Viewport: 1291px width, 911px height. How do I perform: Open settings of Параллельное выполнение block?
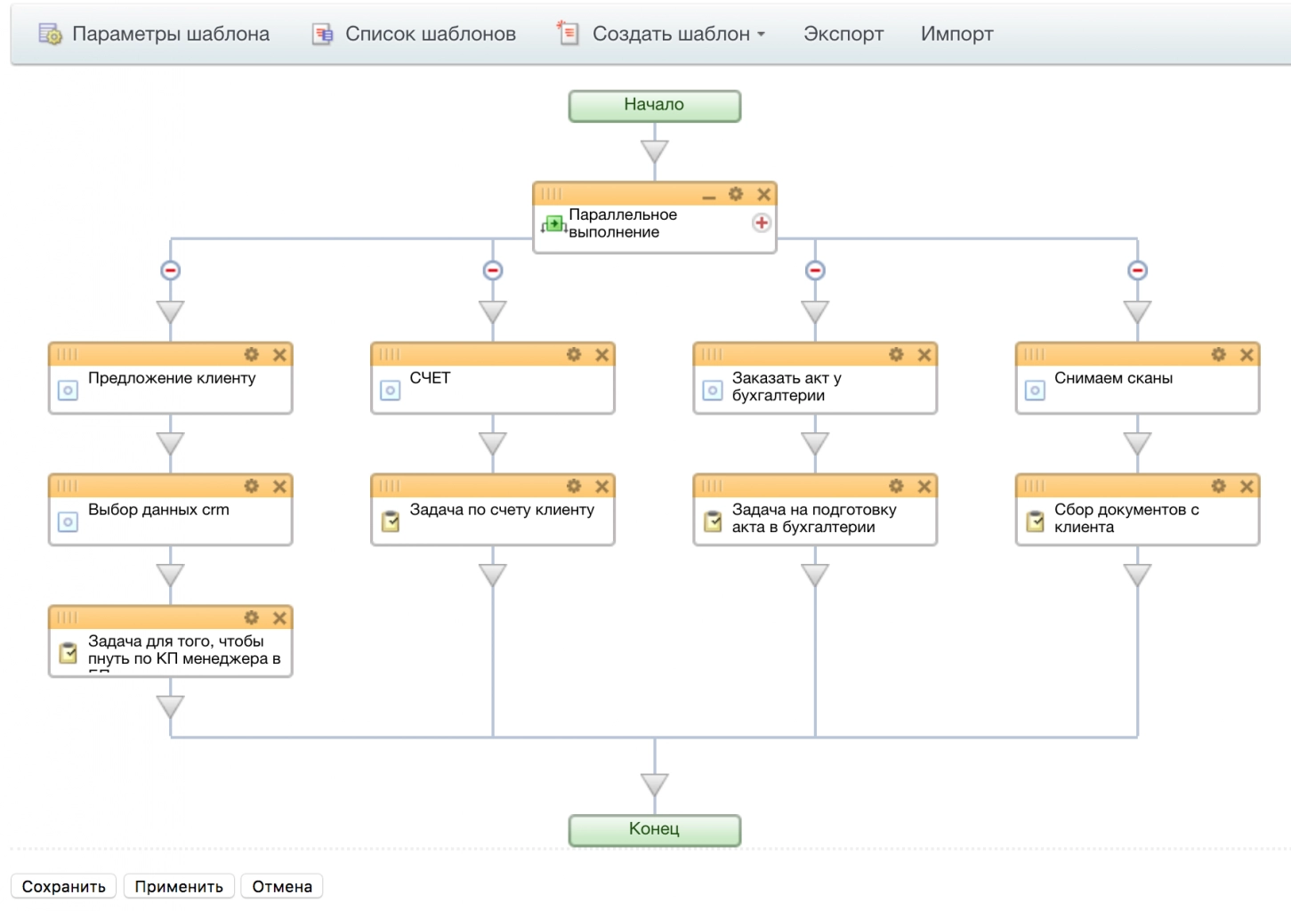[736, 194]
